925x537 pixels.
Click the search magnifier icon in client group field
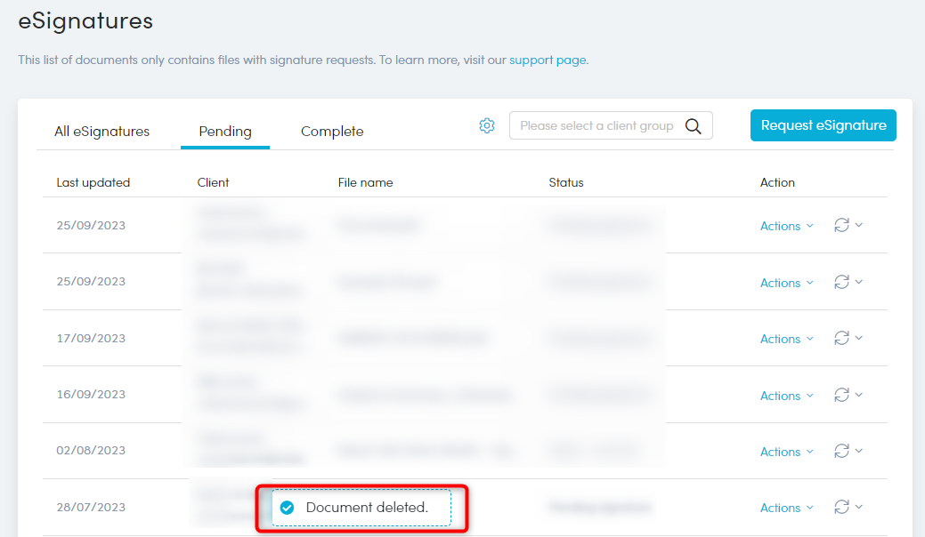click(x=694, y=126)
